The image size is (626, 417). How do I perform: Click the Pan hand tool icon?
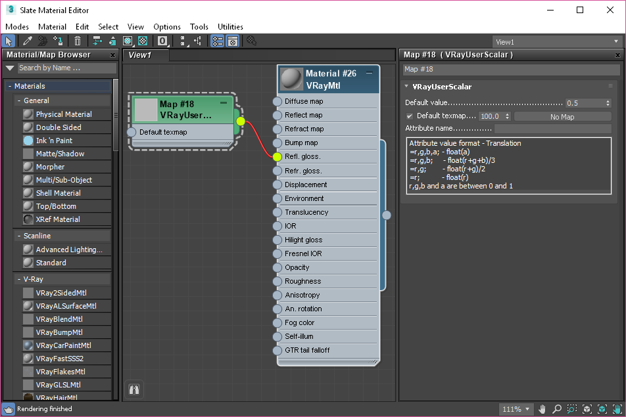click(x=542, y=409)
